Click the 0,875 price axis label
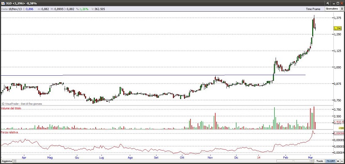345x164 pixels. pos(337,84)
